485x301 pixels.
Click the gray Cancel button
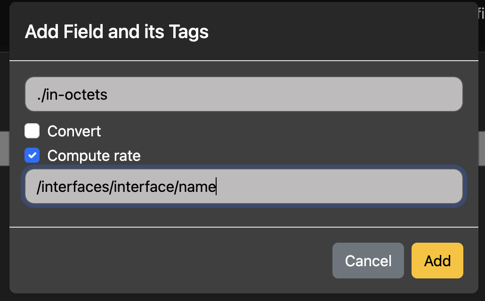point(368,261)
